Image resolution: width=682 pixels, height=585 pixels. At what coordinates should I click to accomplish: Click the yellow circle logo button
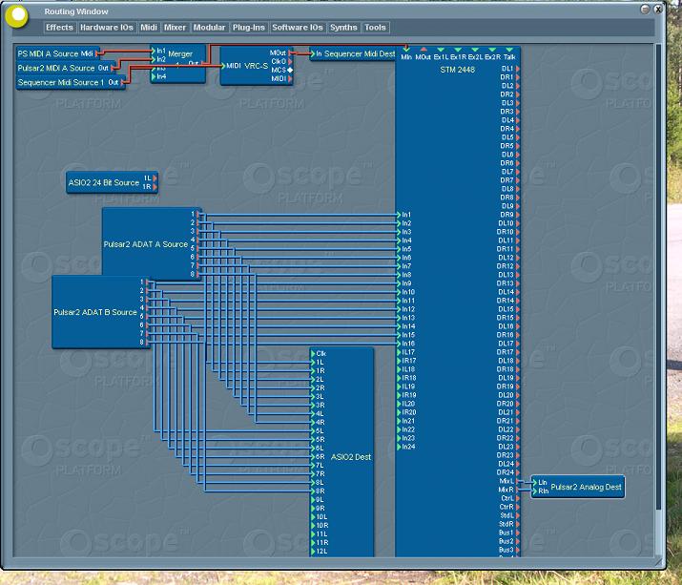coord(17,15)
